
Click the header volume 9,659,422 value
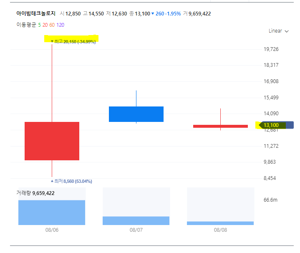[199, 14]
